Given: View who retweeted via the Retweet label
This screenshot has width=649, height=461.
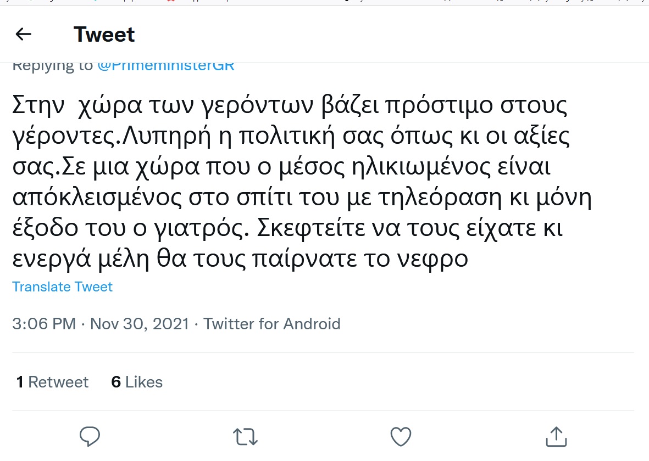Looking at the screenshot, I should (x=58, y=382).
